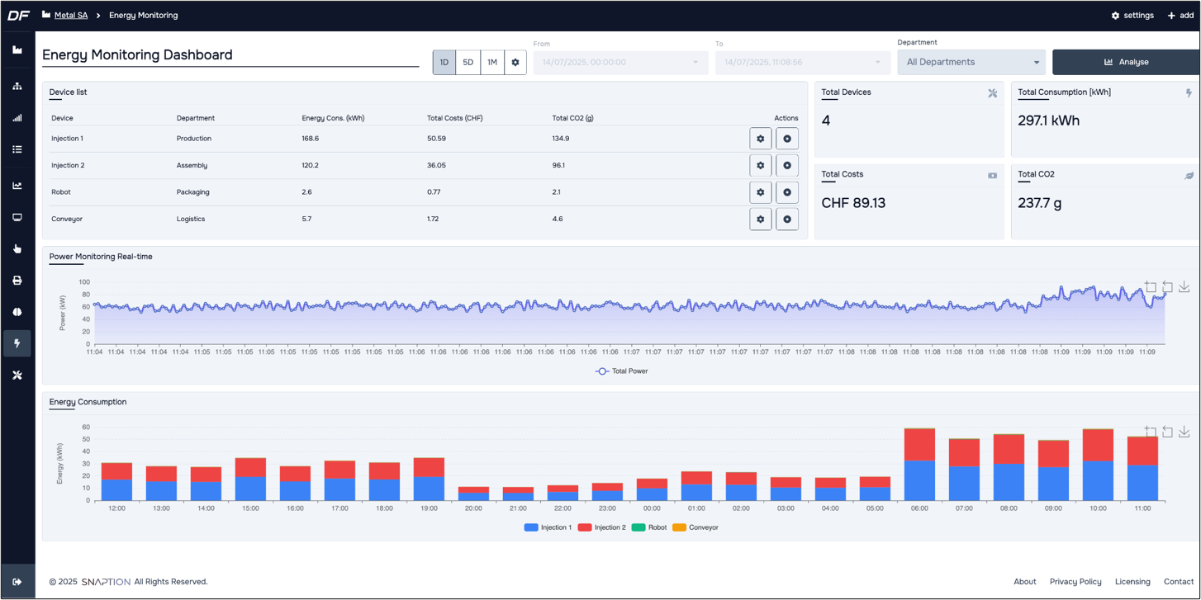Hide the Robot series from the legend
The width and height of the screenshot is (1201, 600).
[x=651, y=527]
